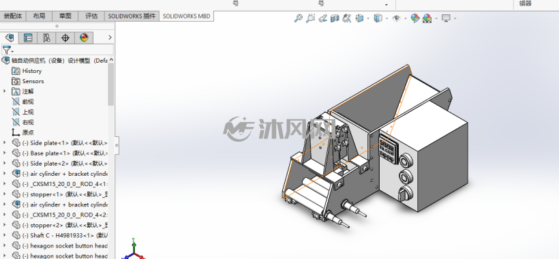Viewport: 559px width, 259px height.
Task: Click the Zoom to Fit icon
Action: (299, 18)
